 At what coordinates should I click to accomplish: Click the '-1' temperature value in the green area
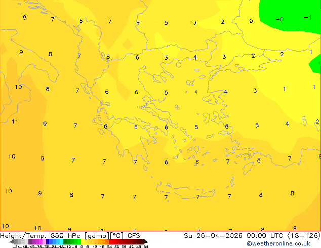point(308,18)
